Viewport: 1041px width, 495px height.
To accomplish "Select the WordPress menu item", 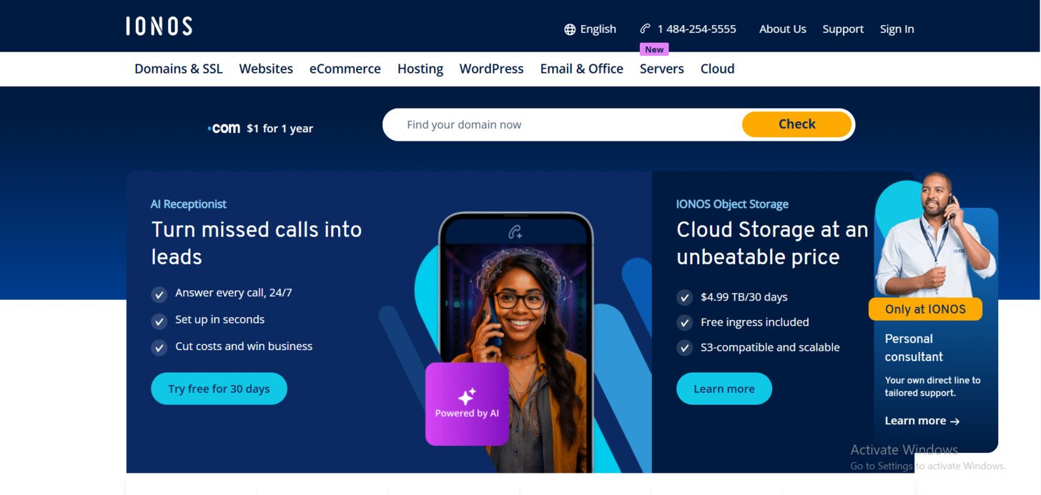I will tap(491, 69).
